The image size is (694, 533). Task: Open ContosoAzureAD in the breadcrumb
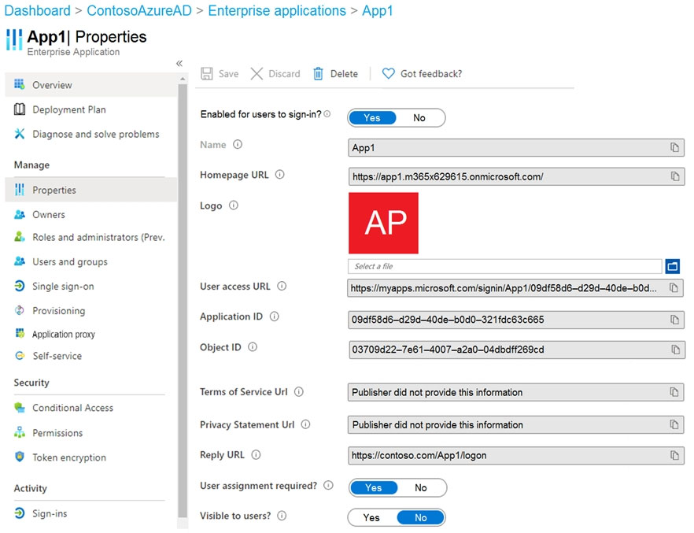140,11
